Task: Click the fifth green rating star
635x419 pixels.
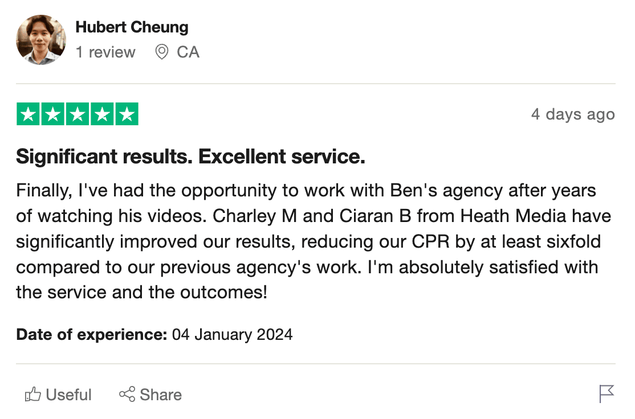Action: pyautogui.click(x=127, y=114)
